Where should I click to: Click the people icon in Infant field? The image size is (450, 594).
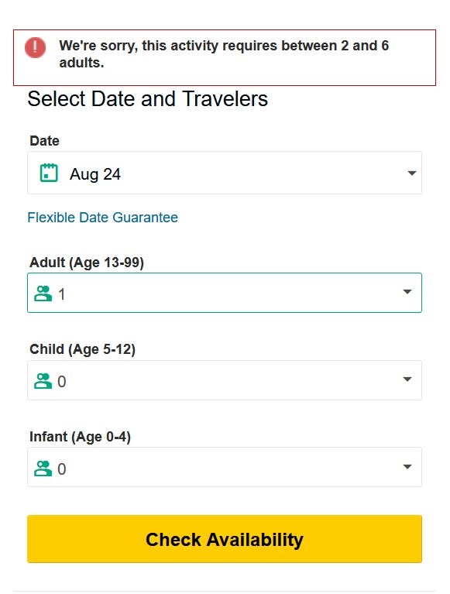tap(43, 469)
